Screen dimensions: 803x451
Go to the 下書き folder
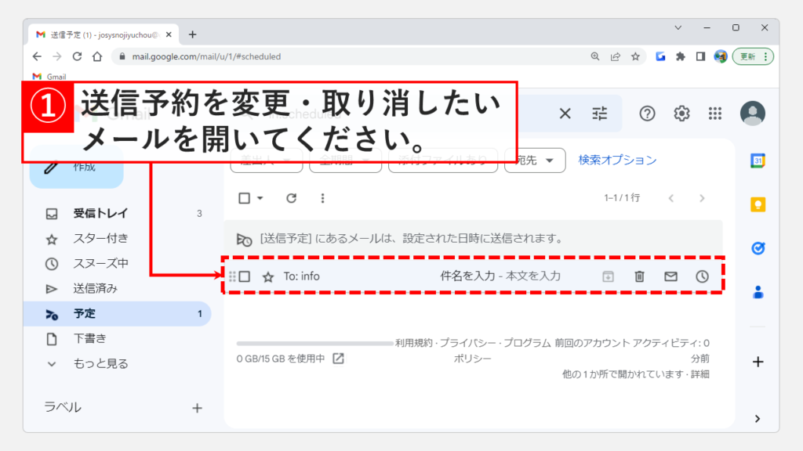89,338
